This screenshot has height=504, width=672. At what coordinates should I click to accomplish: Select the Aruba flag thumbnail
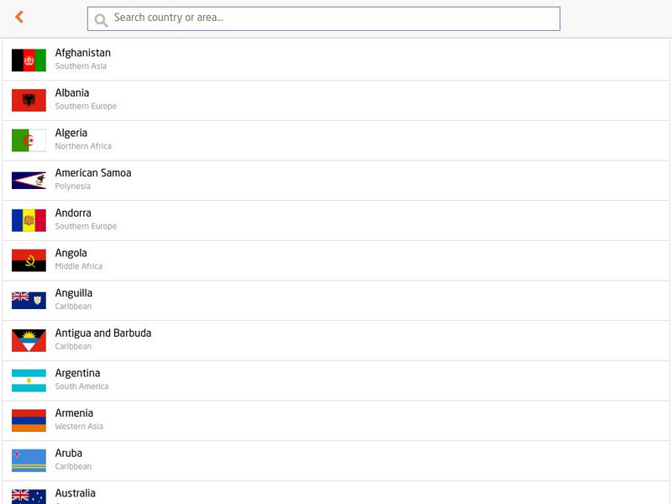coord(29,460)
